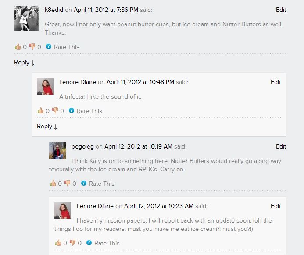Click info icon beside k8edid's Rate This
Viewport: 304px width, 255px height.
click(49, 47)
